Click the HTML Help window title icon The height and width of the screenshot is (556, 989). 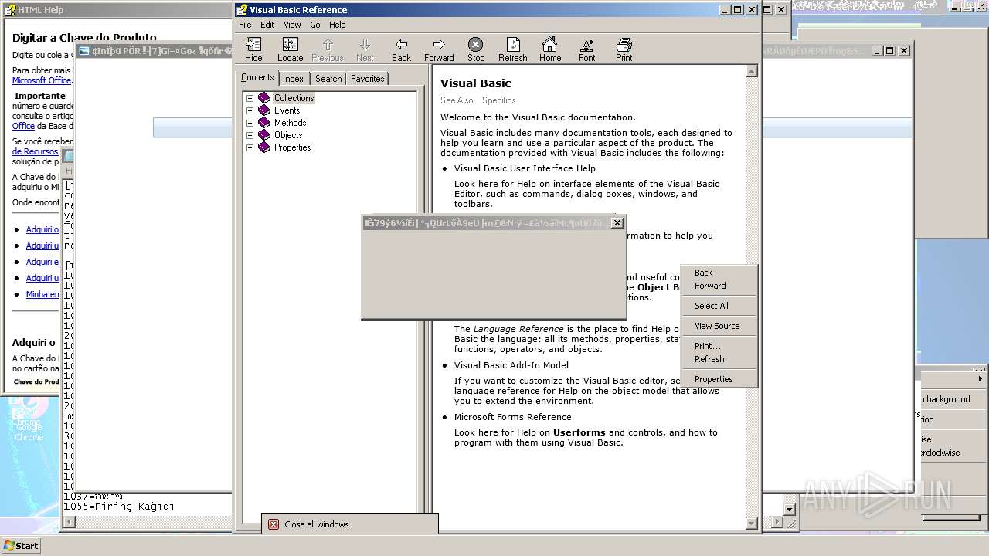click(x=10, y=10)
